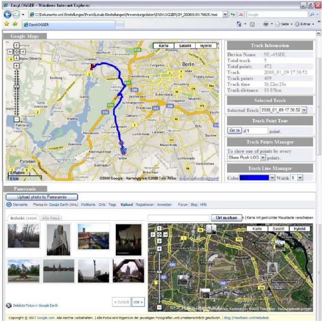Open the Extras menu dropdown
322x321 pixels.
(x=304, y=24)
